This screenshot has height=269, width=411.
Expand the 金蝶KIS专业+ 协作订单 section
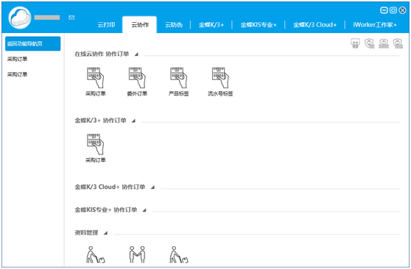144,210
